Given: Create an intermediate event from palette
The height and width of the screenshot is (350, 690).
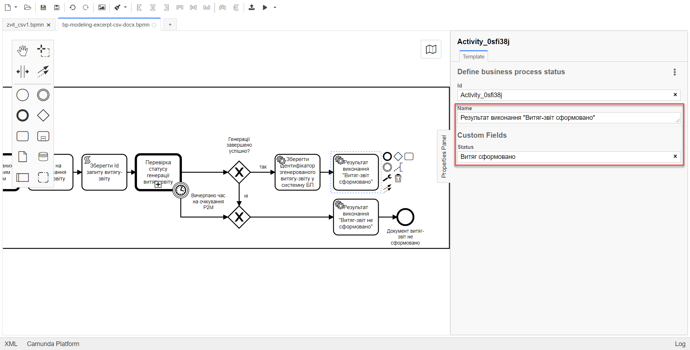Looking at the screenshot, I should tap(43, 95).
